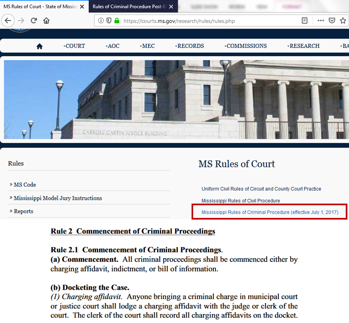Click the courthouse banner image
The height and width of the screenshot is (323, 349).
point(176,99)
